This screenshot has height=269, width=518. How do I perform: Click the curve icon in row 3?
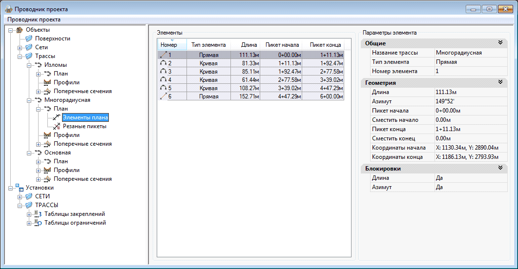coord(164,72)
